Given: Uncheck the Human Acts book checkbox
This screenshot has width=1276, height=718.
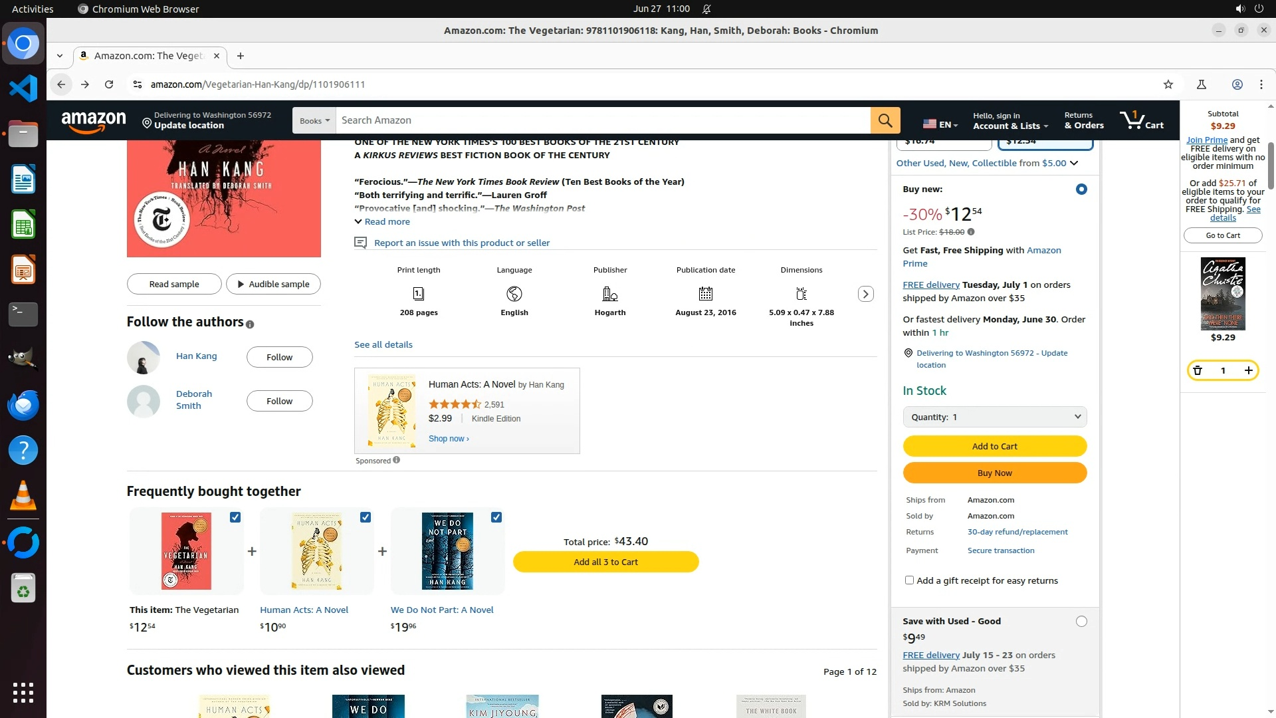Looking at the screenshot, I should point(366,517).
